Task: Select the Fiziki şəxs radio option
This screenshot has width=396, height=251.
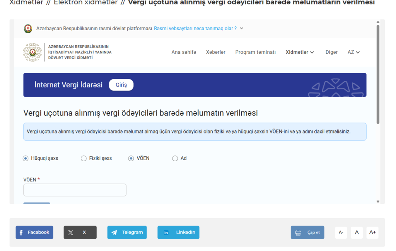Action: click(x=84, y=158)
